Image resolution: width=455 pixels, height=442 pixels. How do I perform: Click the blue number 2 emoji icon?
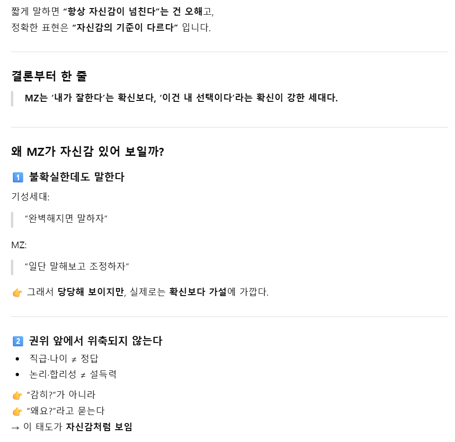point(18,341)
